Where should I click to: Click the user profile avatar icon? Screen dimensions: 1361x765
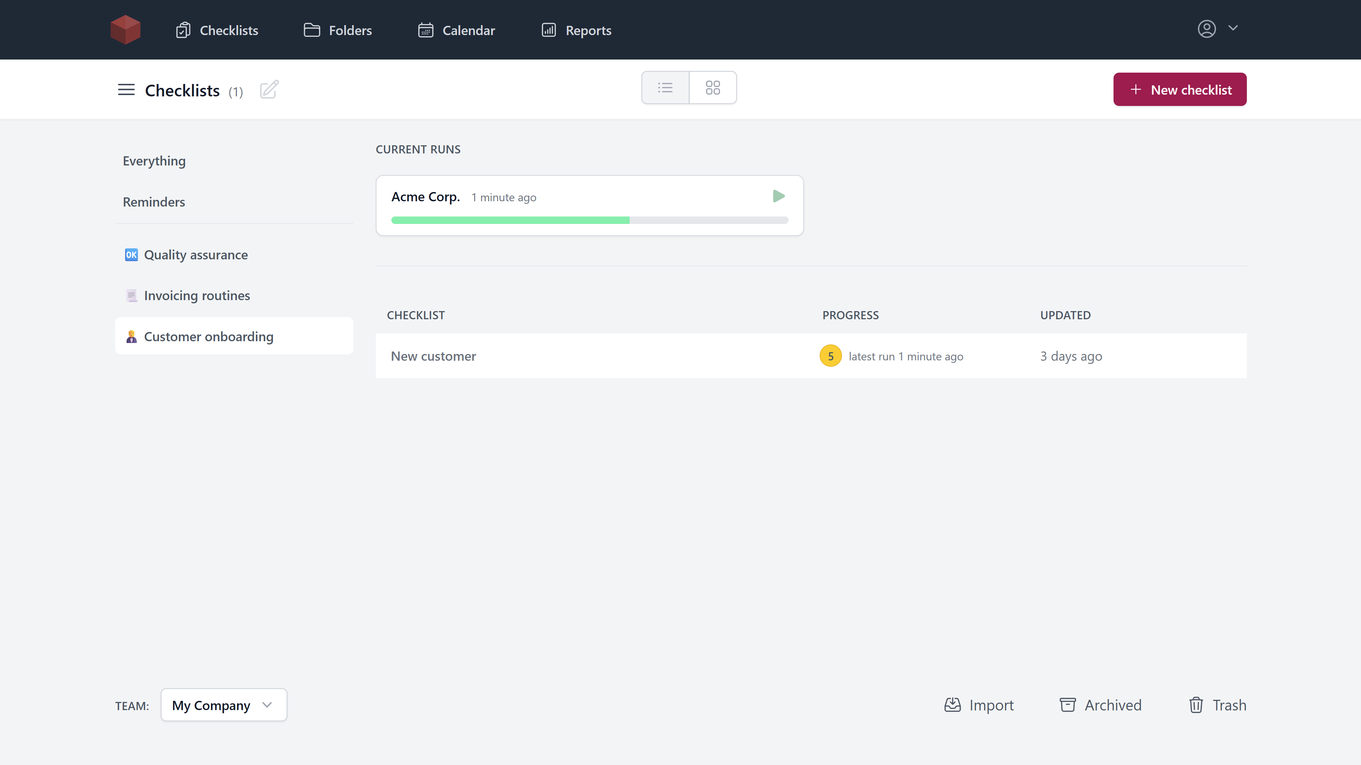1207,28
